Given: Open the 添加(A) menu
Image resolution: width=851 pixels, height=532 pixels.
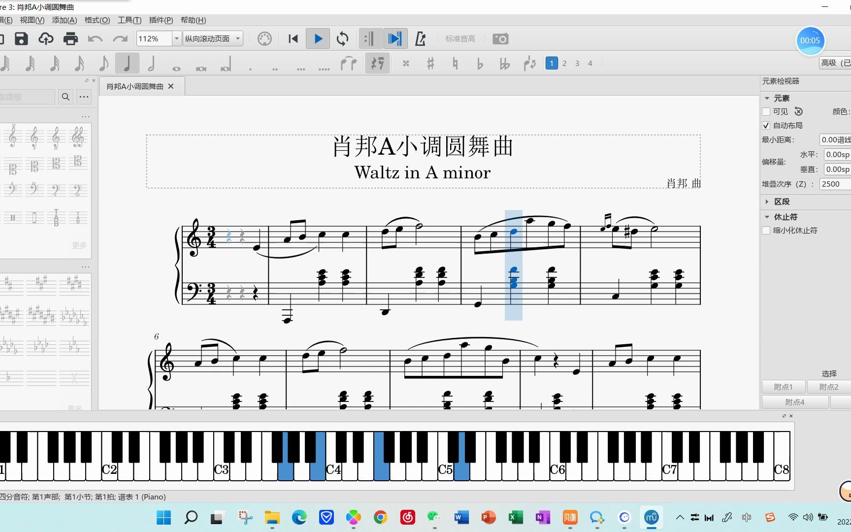Looking at the screenshot, I should (65, 20).
